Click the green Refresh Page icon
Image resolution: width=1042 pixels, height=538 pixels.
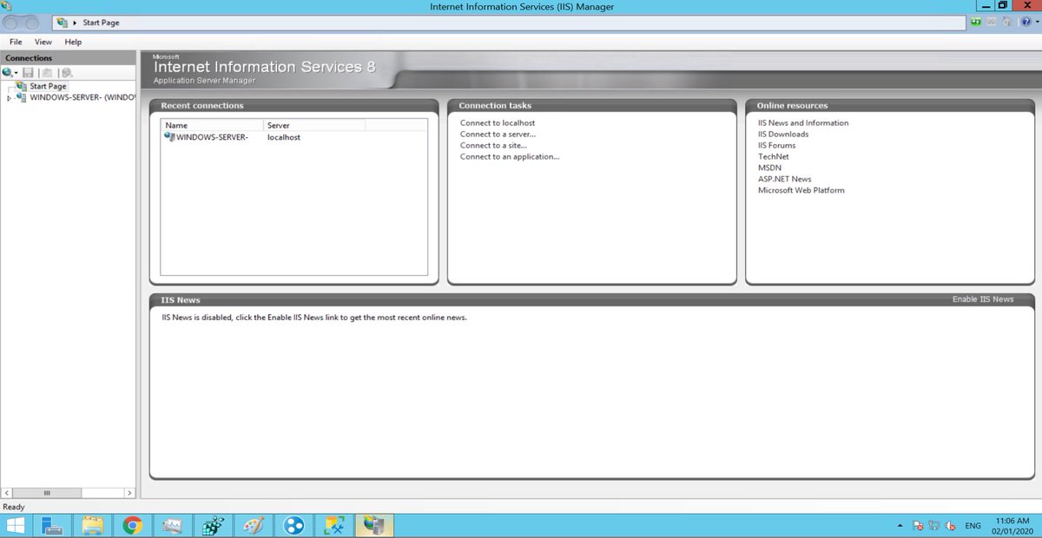977,22
